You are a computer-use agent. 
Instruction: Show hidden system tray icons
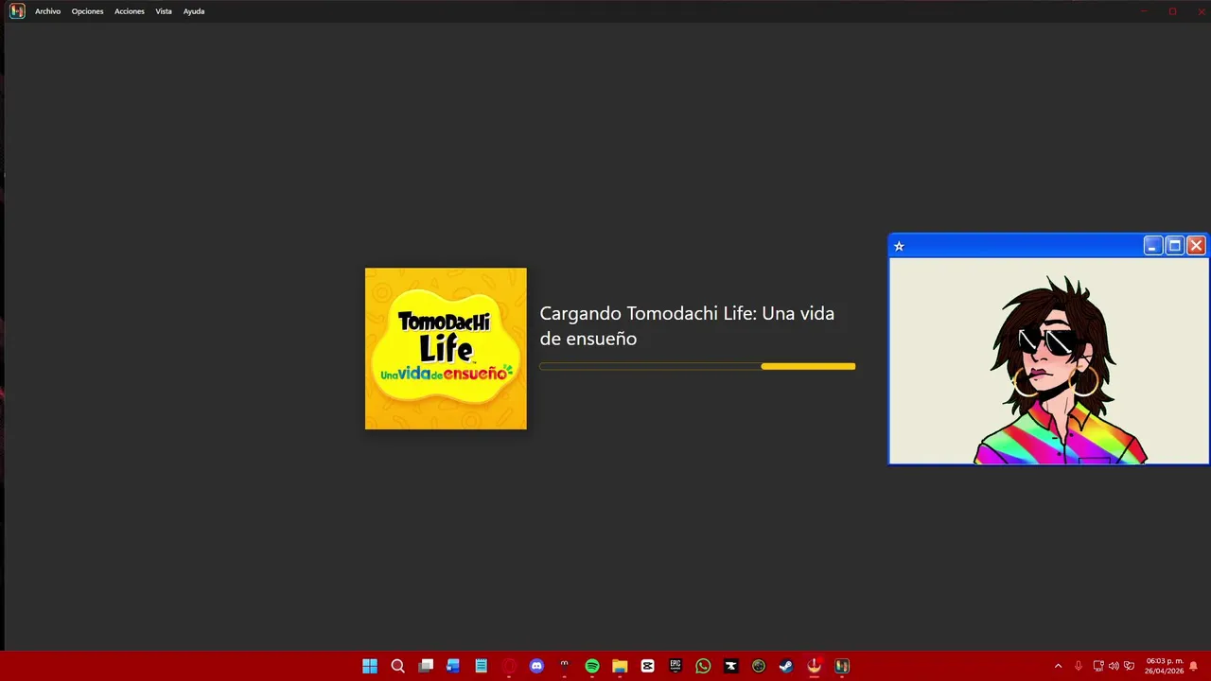[1058, 666]
